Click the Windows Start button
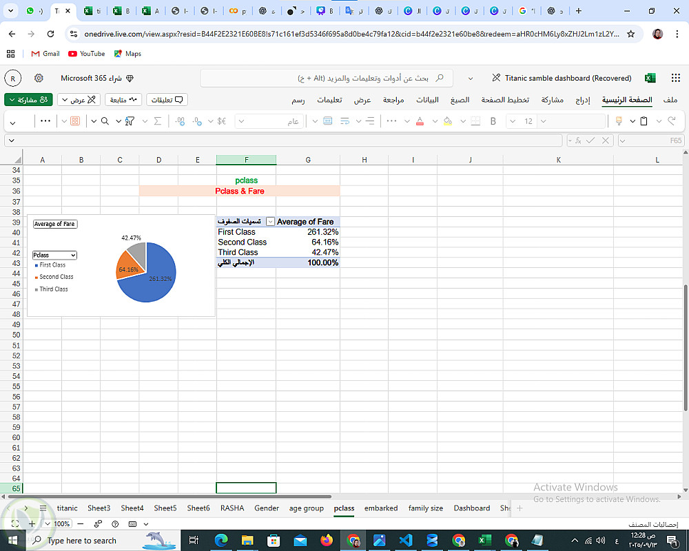This screenshot has height=551, width=689. [12, 541]
